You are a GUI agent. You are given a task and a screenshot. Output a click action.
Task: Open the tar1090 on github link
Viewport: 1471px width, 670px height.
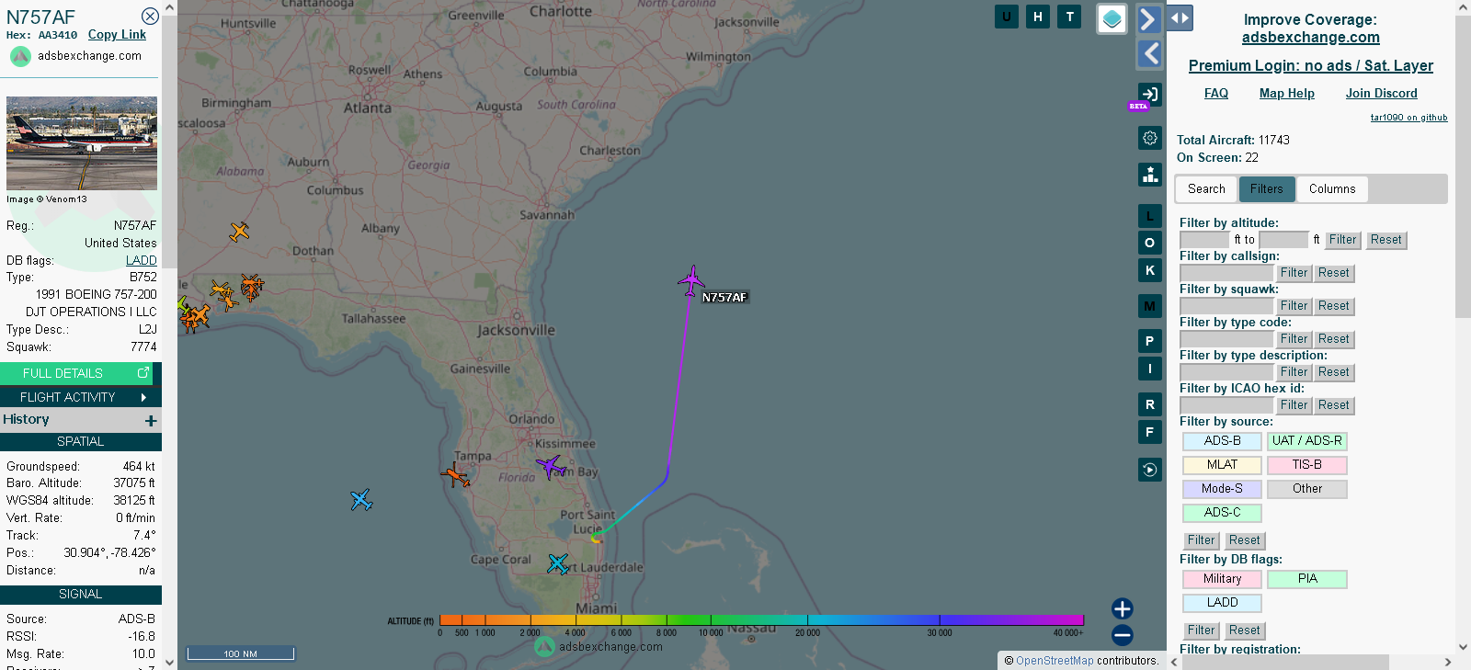(x=1408, y=118)
